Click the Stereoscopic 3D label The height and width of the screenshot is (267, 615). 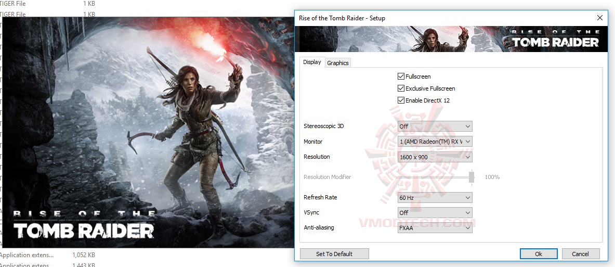point(323,126)
